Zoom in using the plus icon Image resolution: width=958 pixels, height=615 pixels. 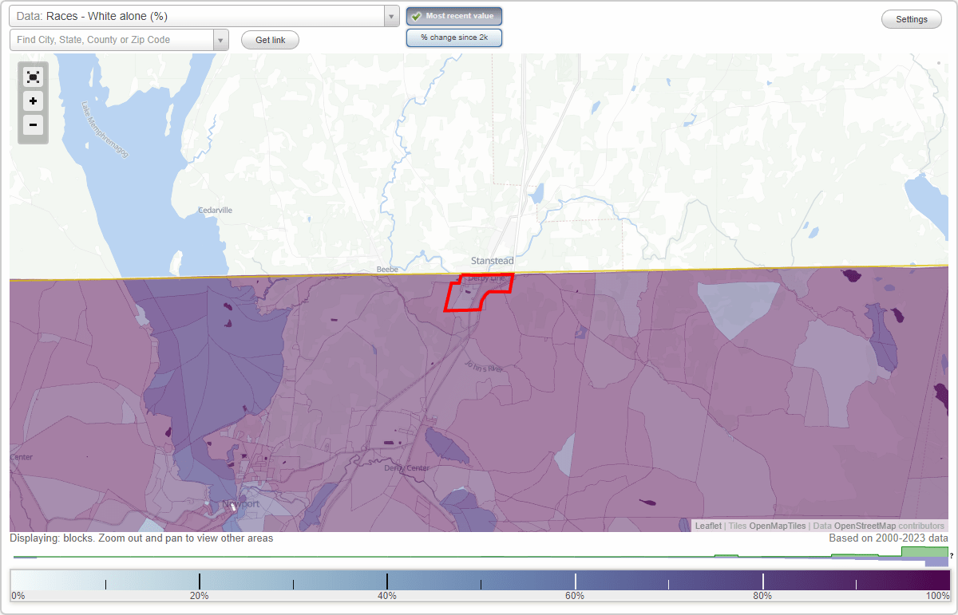(x=33, y=101)
